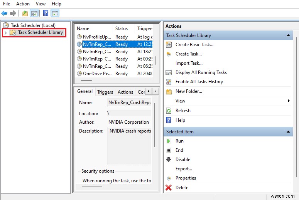Open the Help menu in menu bar
The width and height of the screenshot is (299, 200).
click(56, 4)
